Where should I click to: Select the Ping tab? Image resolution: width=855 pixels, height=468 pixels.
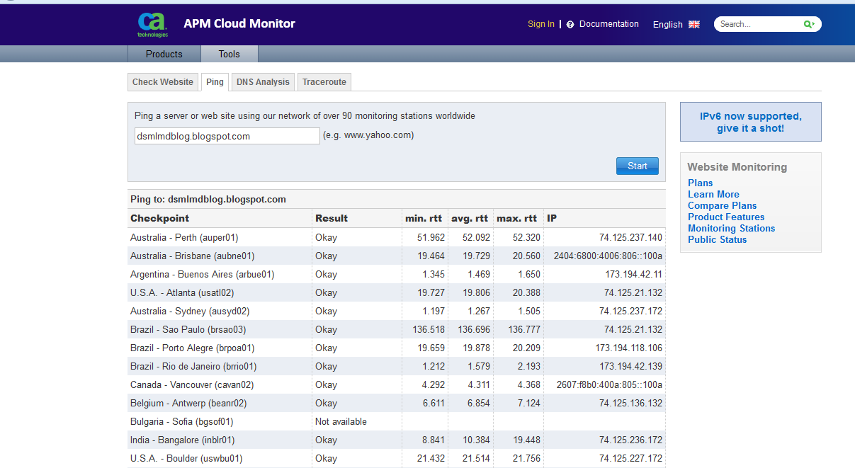pyautogui.click(x=215, y=82)
